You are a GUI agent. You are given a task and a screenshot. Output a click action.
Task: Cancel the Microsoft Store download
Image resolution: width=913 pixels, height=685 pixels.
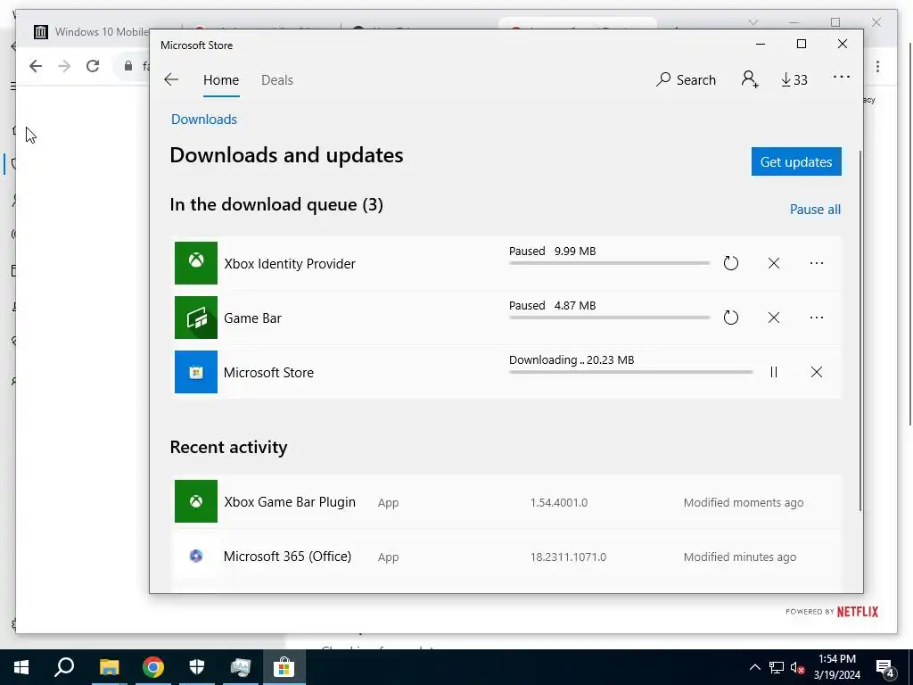817,372
